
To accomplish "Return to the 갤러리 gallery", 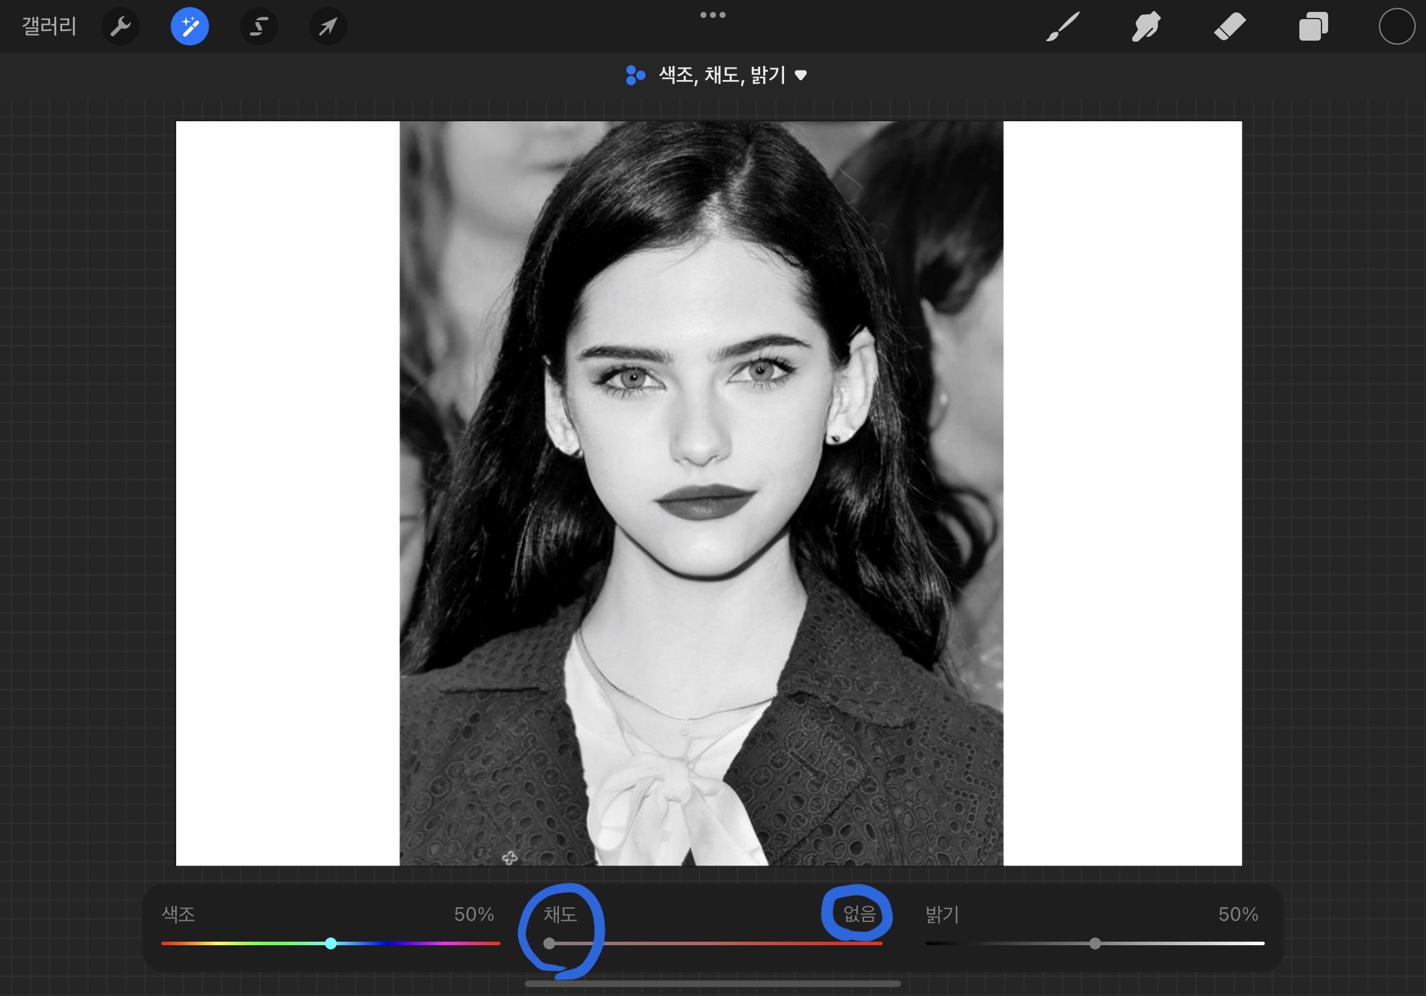I will [49, 26].
